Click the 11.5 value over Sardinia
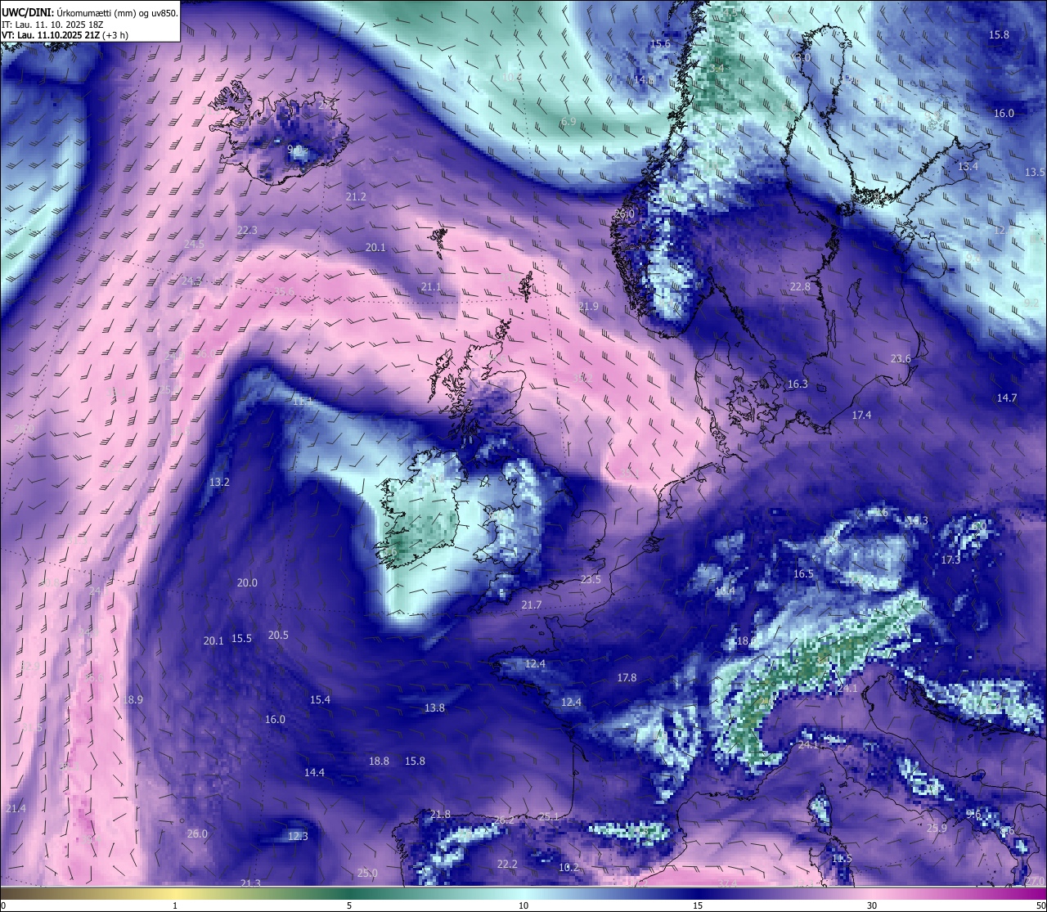The height and width of the screenshot is (912, 1047). pyautogui.click(x=842, y=859)
